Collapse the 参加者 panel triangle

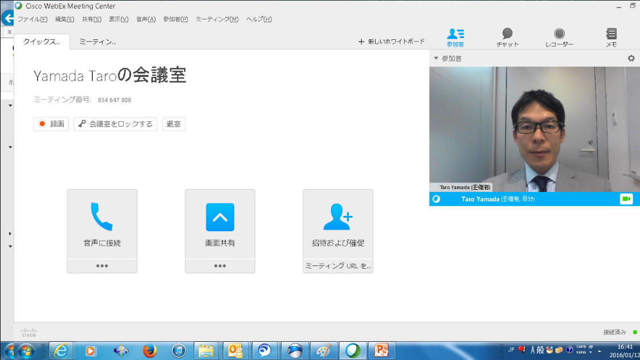(436, 58)
